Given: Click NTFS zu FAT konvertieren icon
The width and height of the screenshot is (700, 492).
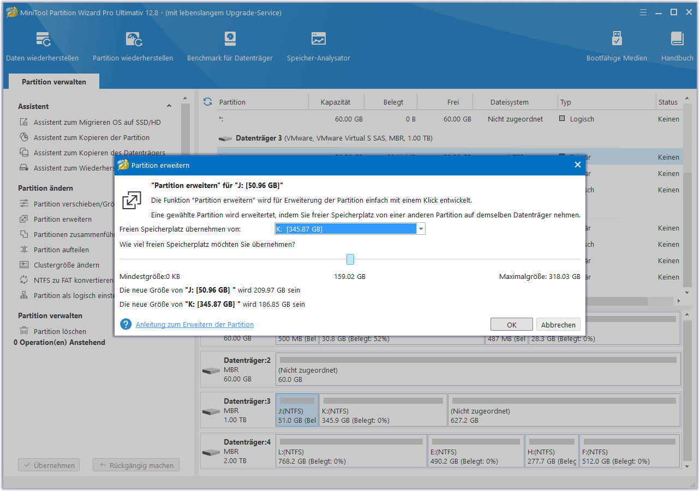Looking at the screenshot, I should tap(24, 280).
